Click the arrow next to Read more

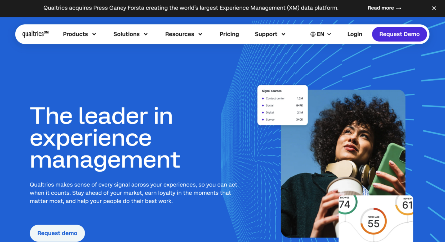coord(398,8)
